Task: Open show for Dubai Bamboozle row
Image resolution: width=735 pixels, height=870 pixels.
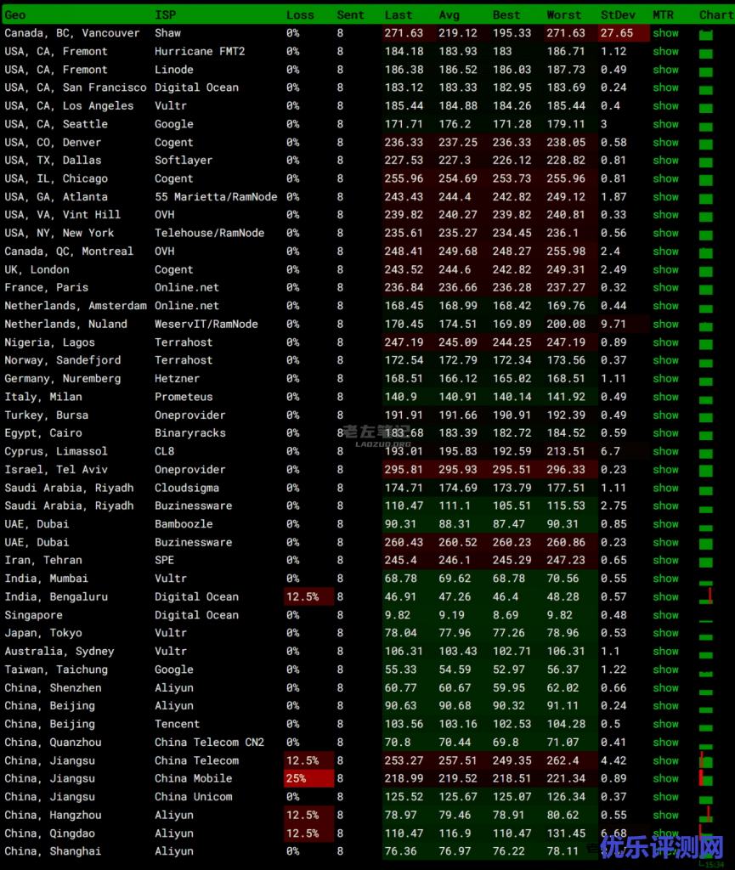Action: coord(665,524)
